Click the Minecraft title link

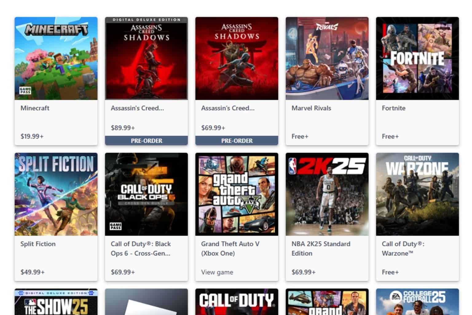pos(35,108)
